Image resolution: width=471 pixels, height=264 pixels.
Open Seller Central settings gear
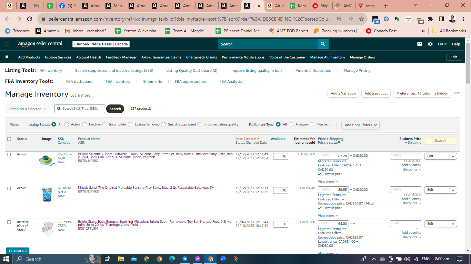[430, 44]
